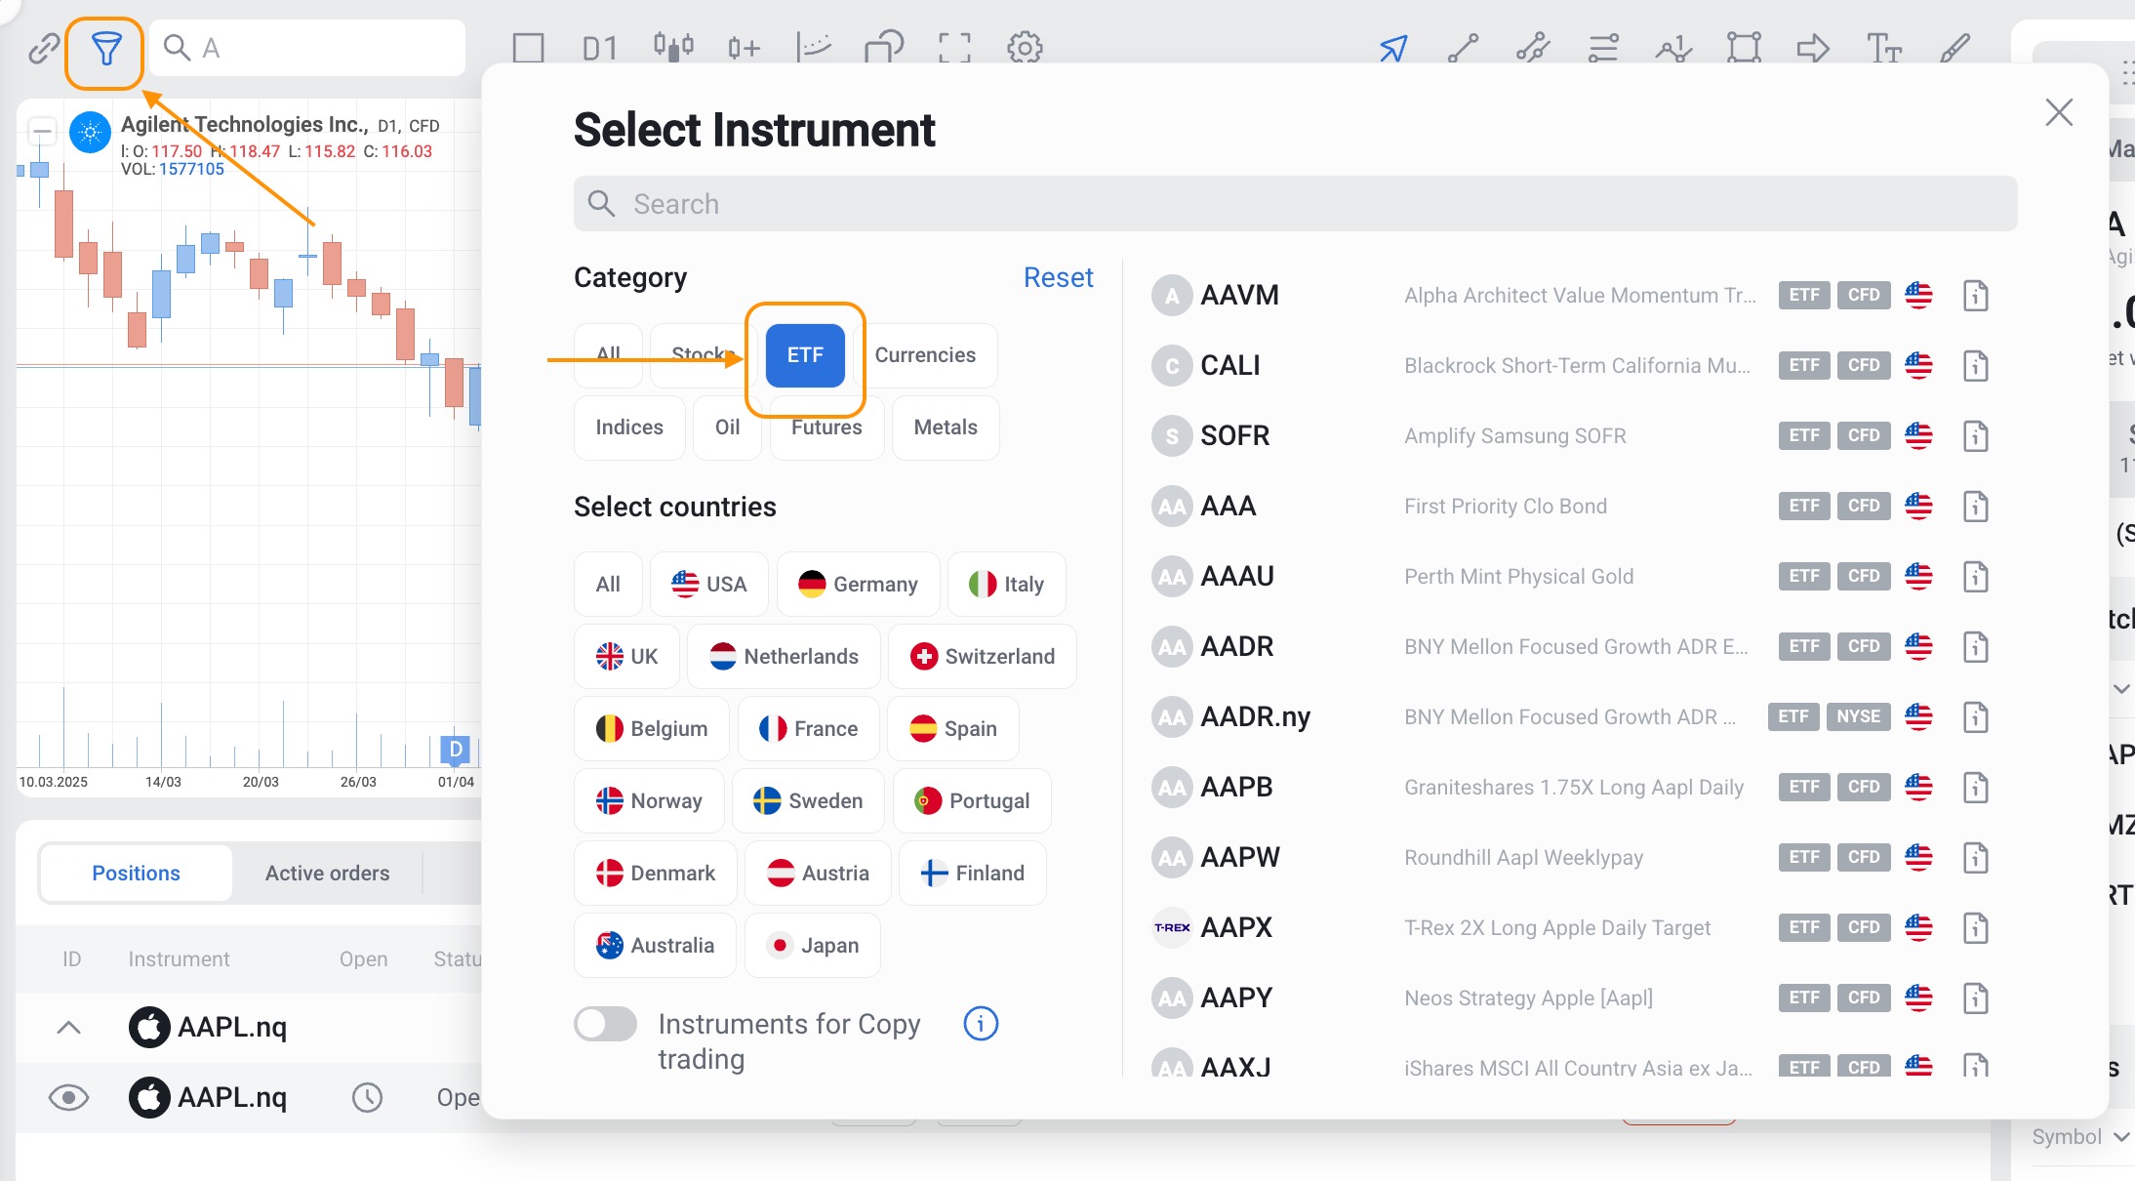Select the trend line drawing tool
2135x1181 pixels.
(x=1463, y=48)
